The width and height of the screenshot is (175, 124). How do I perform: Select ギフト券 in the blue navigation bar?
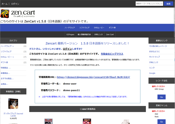coord(112,28)
